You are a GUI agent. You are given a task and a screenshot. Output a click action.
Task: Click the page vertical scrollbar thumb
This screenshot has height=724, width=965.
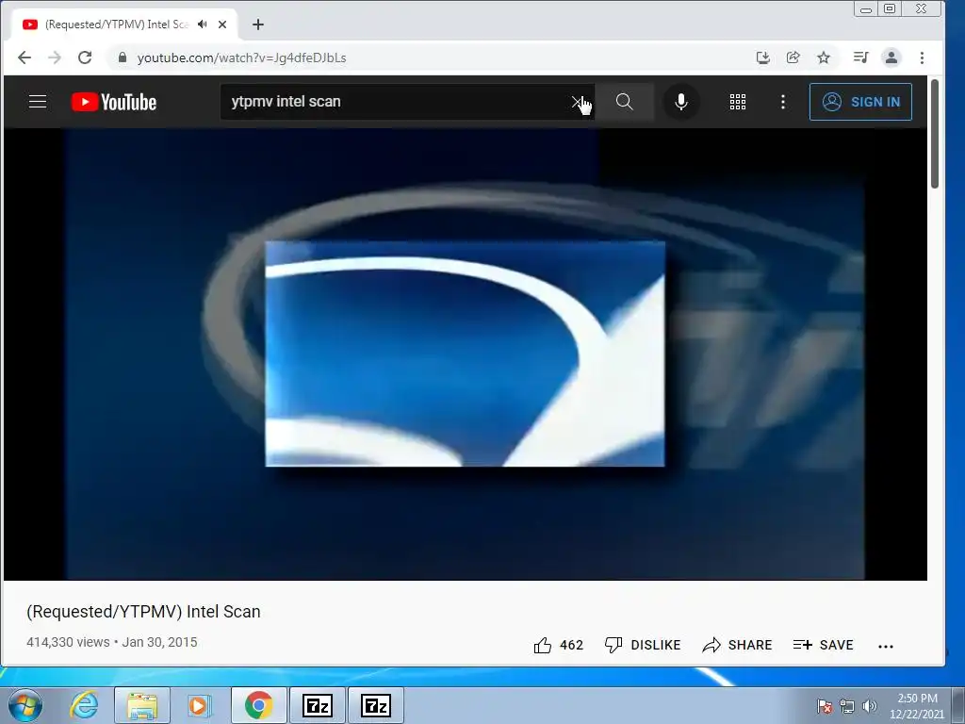[935, 134]
